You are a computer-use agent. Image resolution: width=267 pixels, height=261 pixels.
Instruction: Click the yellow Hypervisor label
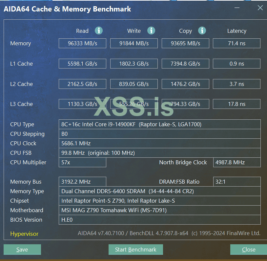pos(24,234)
